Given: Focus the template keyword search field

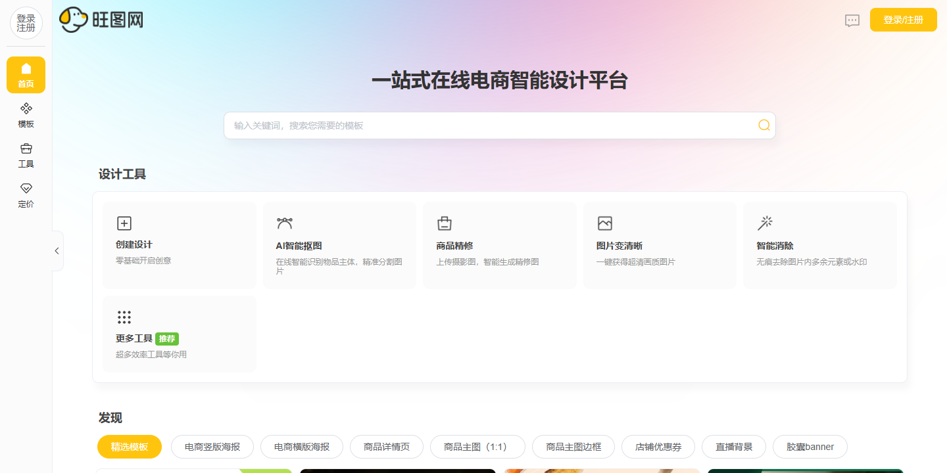Looking at the screenshot, I should [x=500, y=125].
